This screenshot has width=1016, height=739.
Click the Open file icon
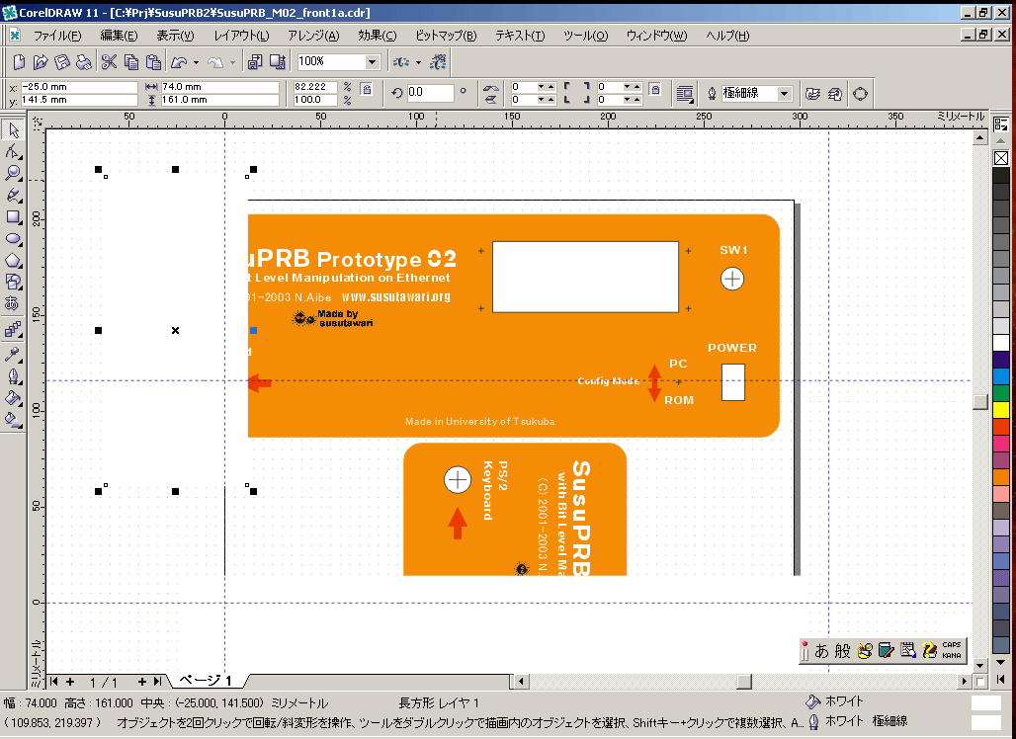point(41,62)
